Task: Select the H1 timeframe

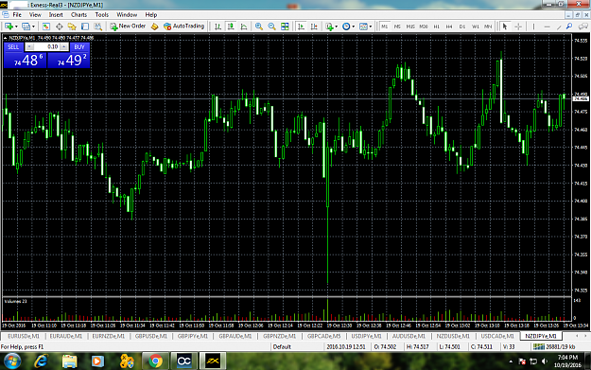Action: tap(437, 26)
